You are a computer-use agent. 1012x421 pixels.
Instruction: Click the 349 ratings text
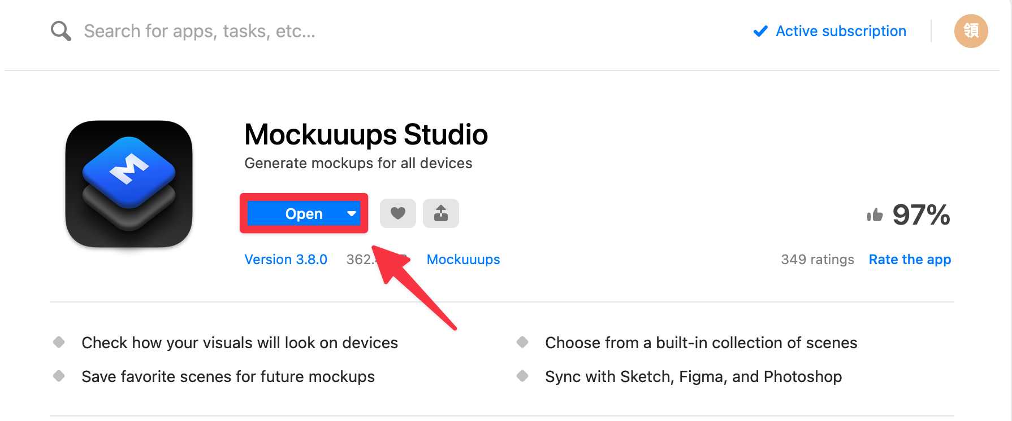pos(818,260)
